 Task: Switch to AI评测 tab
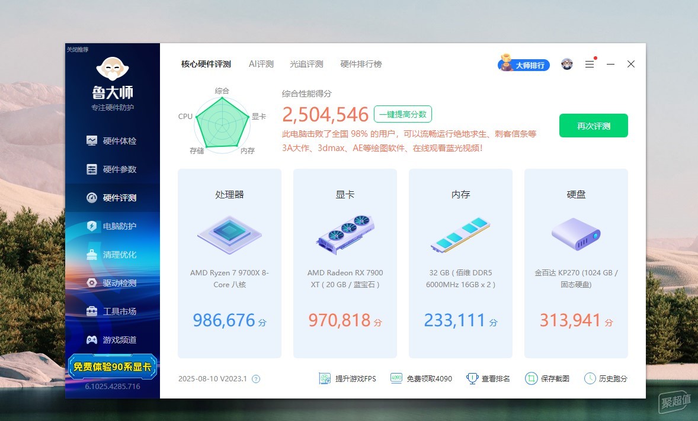(x=261, y=64)
